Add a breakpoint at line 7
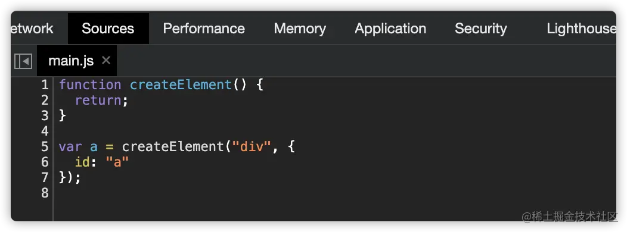 pyautogui.click(x=45, y=177)
